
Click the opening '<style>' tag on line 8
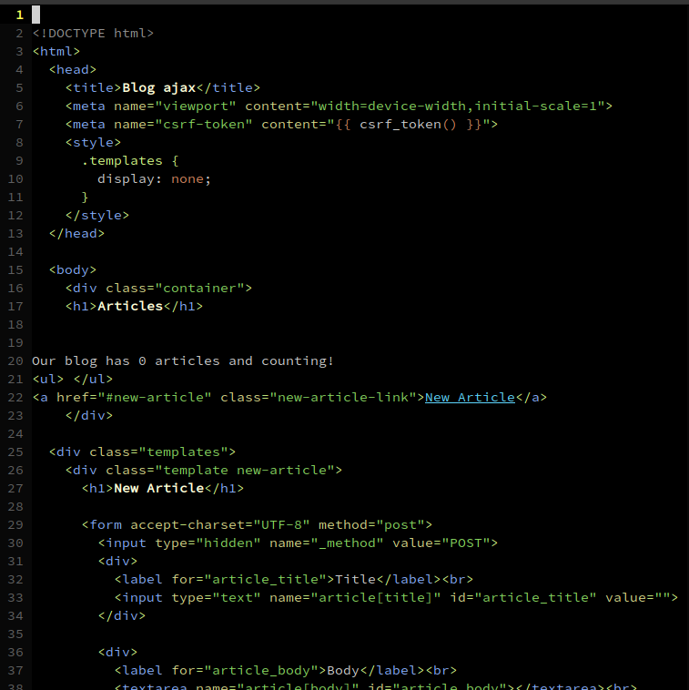coord(93,143)
